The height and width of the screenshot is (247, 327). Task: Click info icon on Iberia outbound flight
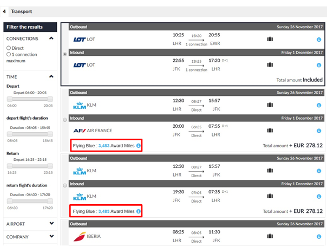(318, 236)
